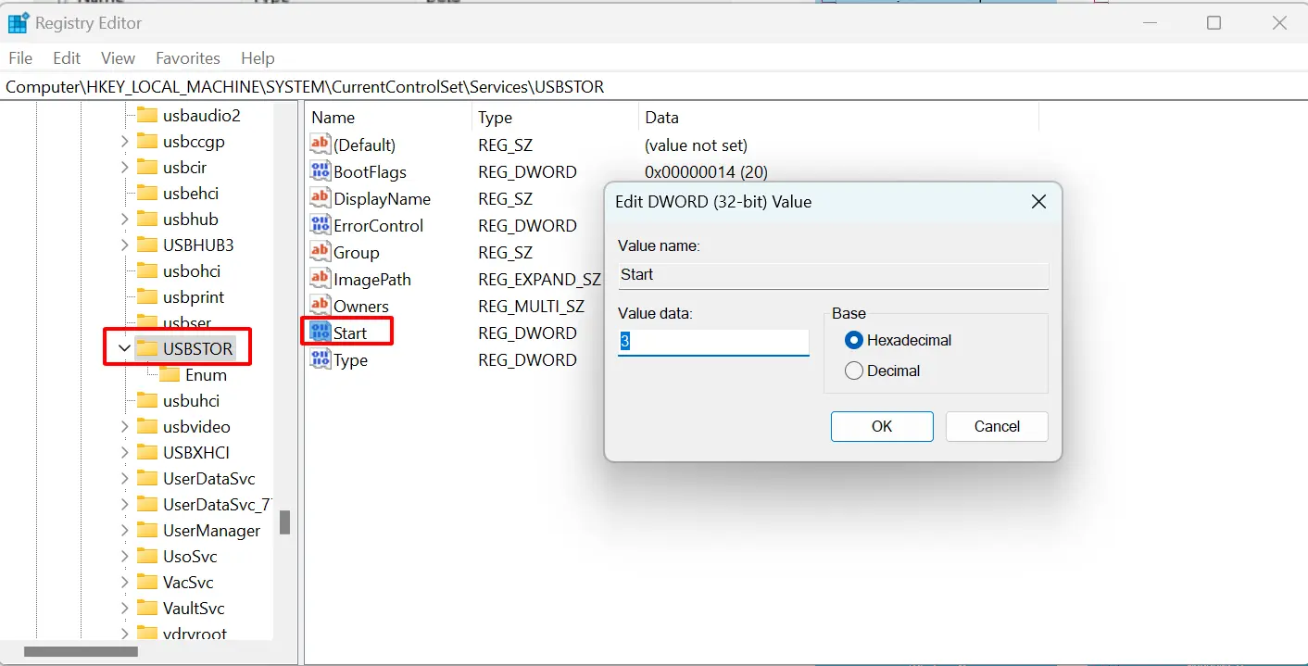Click the Start DWORD value icon
Screen dimensions: 1308x666
pos(320,333)
